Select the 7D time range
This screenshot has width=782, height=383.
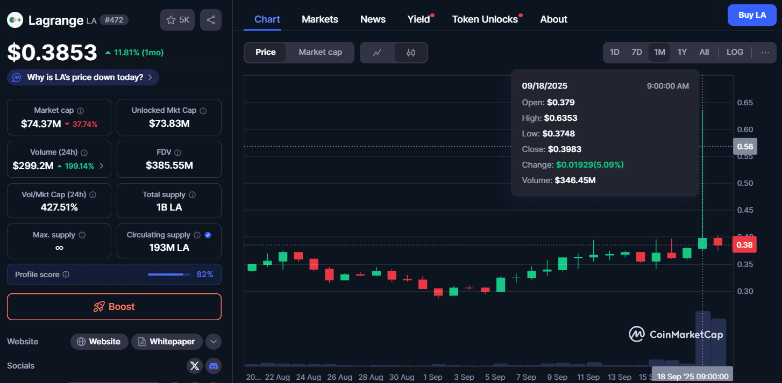[637, 52]
